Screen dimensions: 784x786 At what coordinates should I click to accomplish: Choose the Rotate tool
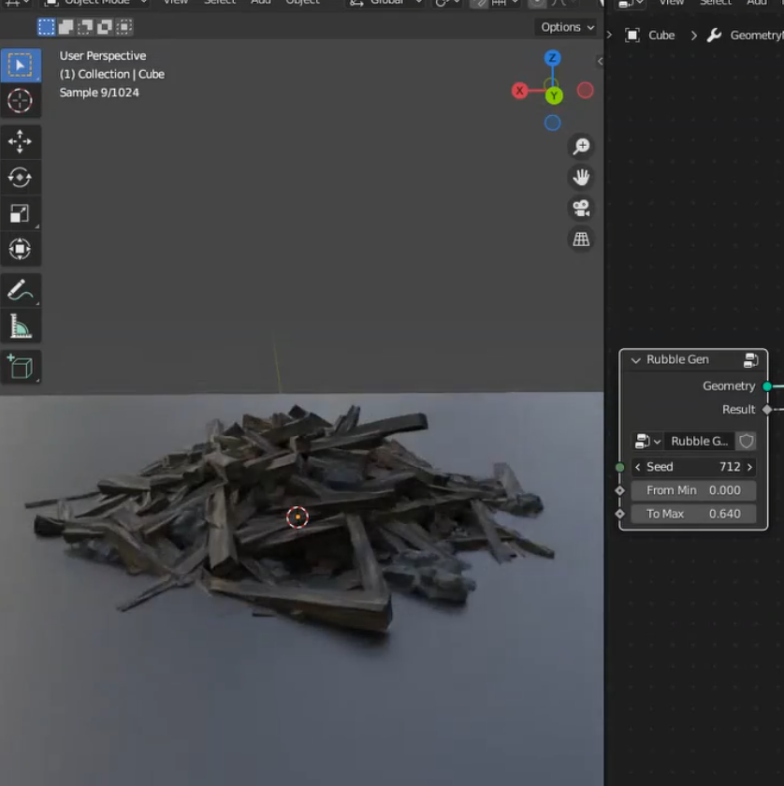[x=20, y=177]
